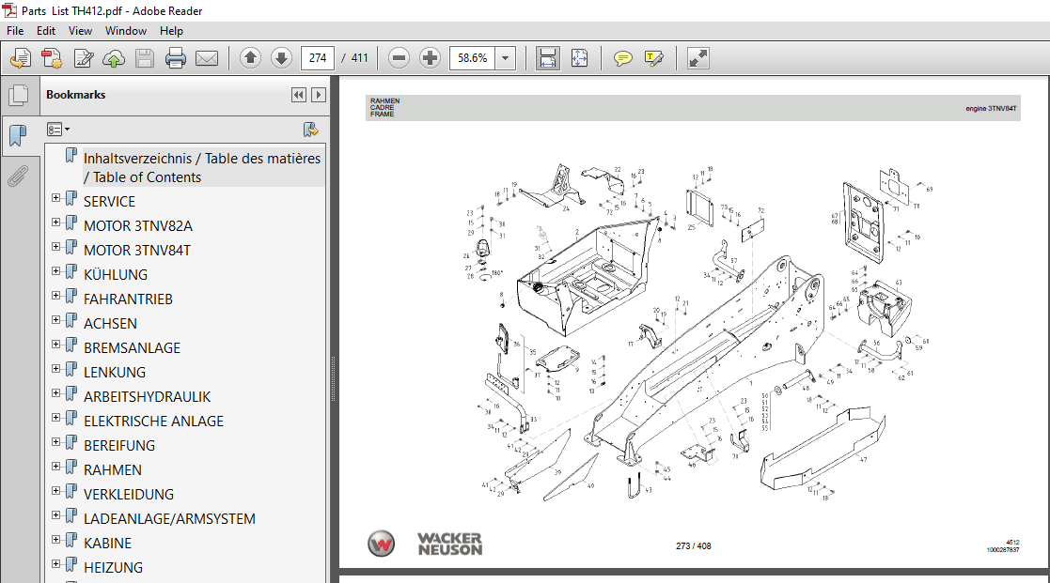The image size is (1050, 583).
Task: Upload document to cloud storage
Action: point(114,57)
